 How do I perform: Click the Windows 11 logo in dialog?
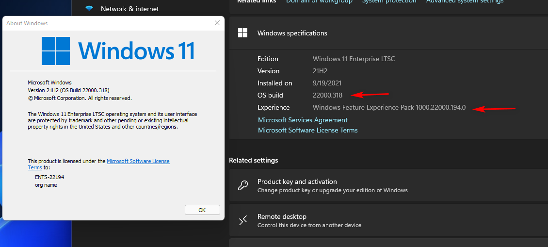(118, 51)
